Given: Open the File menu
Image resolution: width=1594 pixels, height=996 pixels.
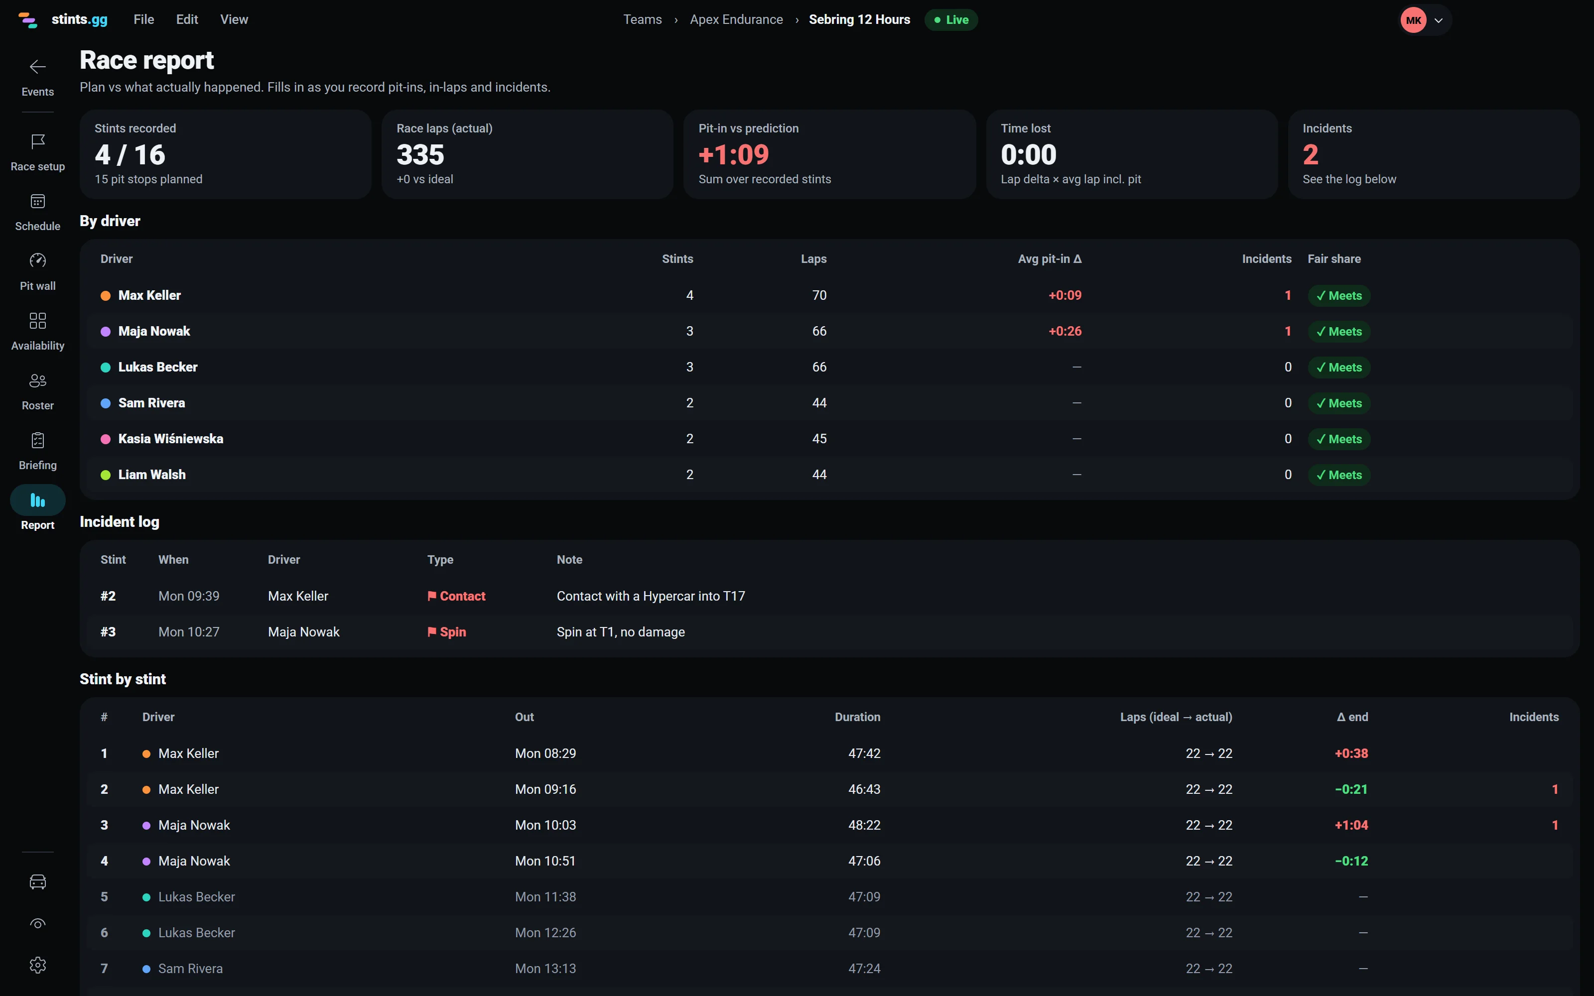Looking at the screenshot, I should tap(143, 20).
